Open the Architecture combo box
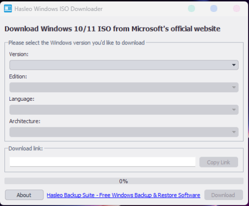Viewport: 249px width, 206px height. click(x=124, y=132)
